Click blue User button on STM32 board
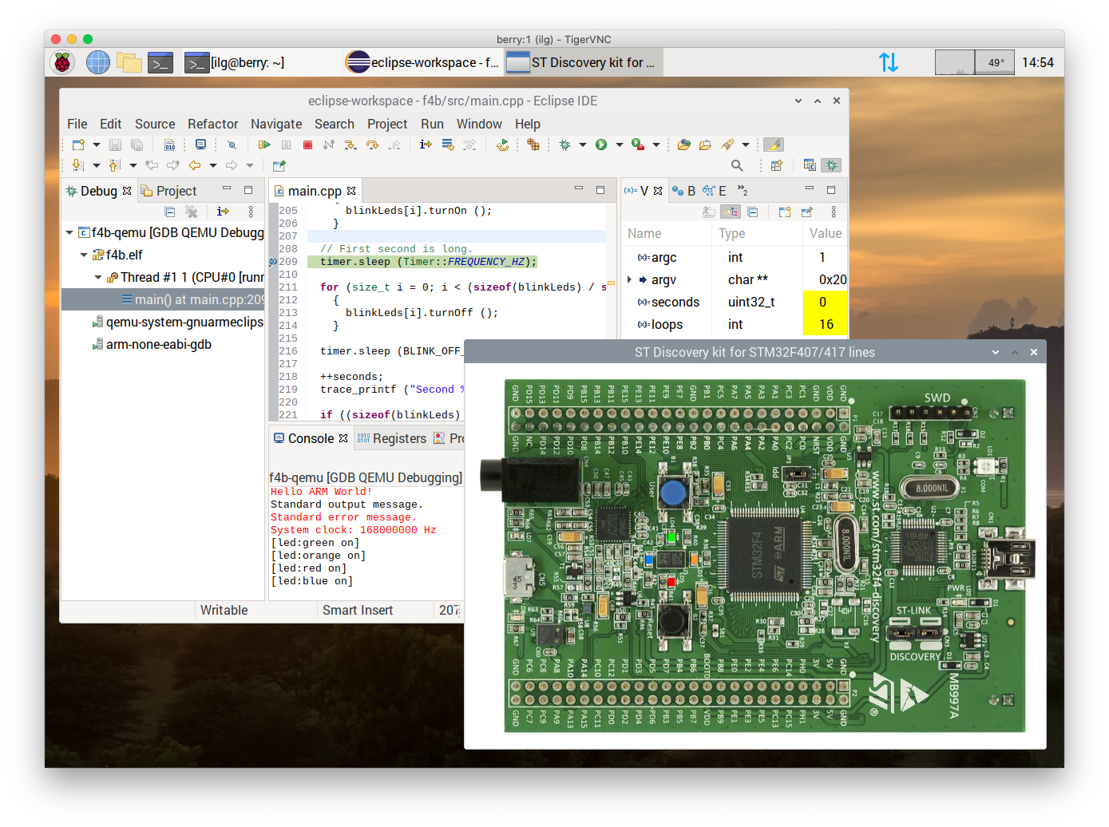 pyautogui.click(x=674, y=492)
